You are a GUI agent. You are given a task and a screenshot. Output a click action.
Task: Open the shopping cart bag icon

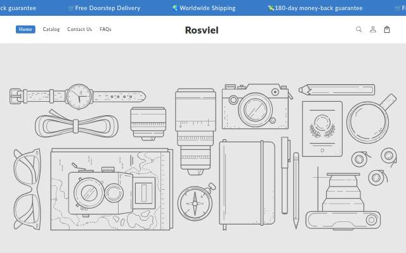(x=387, y=30)
